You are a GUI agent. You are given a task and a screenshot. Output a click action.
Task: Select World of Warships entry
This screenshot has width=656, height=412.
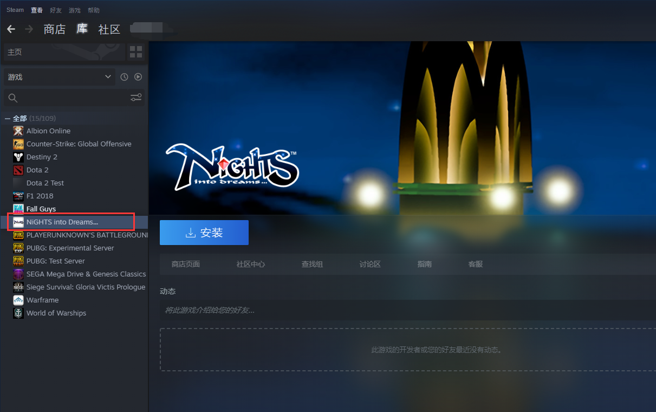56,313
